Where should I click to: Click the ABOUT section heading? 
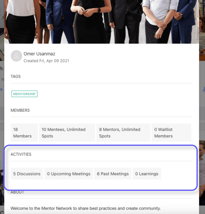(17, 192)
